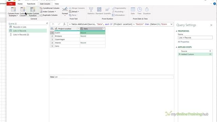Image resolution: width=217 pixels, height=122 pixels.
Task: Click the Scientific icon
Action: click(x=107, y=9)
